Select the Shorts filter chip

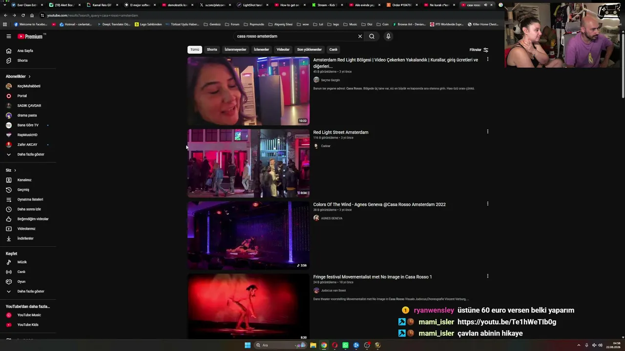tap(212, 50)
